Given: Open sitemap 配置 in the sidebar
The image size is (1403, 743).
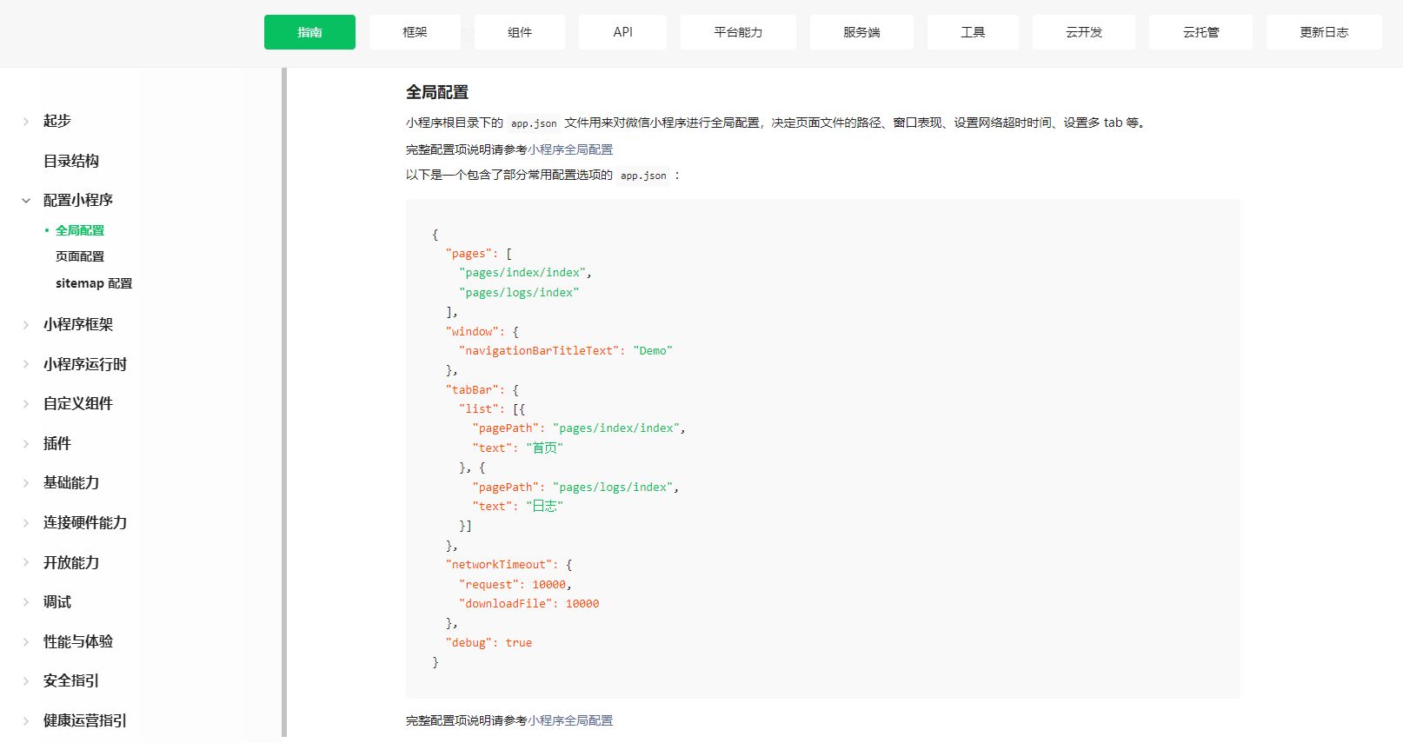Looking at the screenshot, I should (94, 283).
